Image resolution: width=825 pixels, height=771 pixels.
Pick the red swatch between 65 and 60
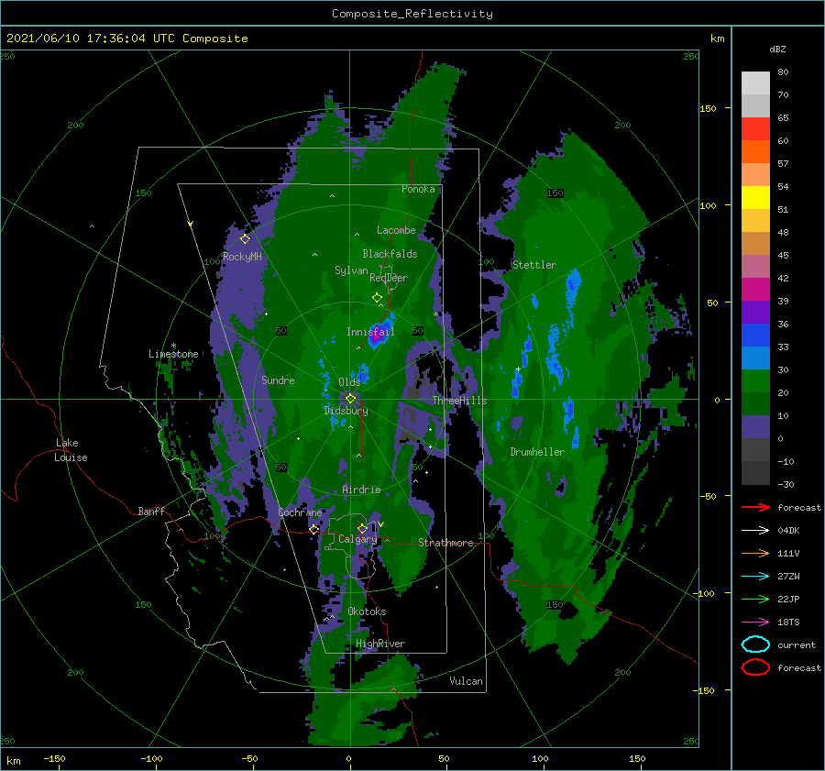(x=755, y=129)
